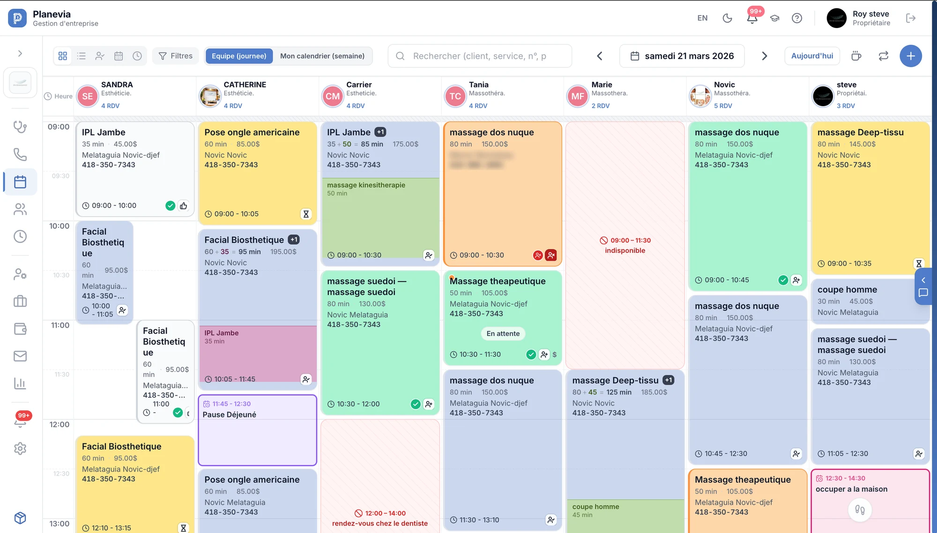Open the yellow Pose ongle americaine 09:00 card

[x=257, y=173]
